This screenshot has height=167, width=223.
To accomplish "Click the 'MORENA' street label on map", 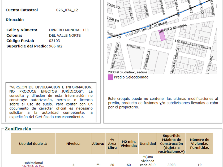I will pyautogui.click(x=134, y=47).
